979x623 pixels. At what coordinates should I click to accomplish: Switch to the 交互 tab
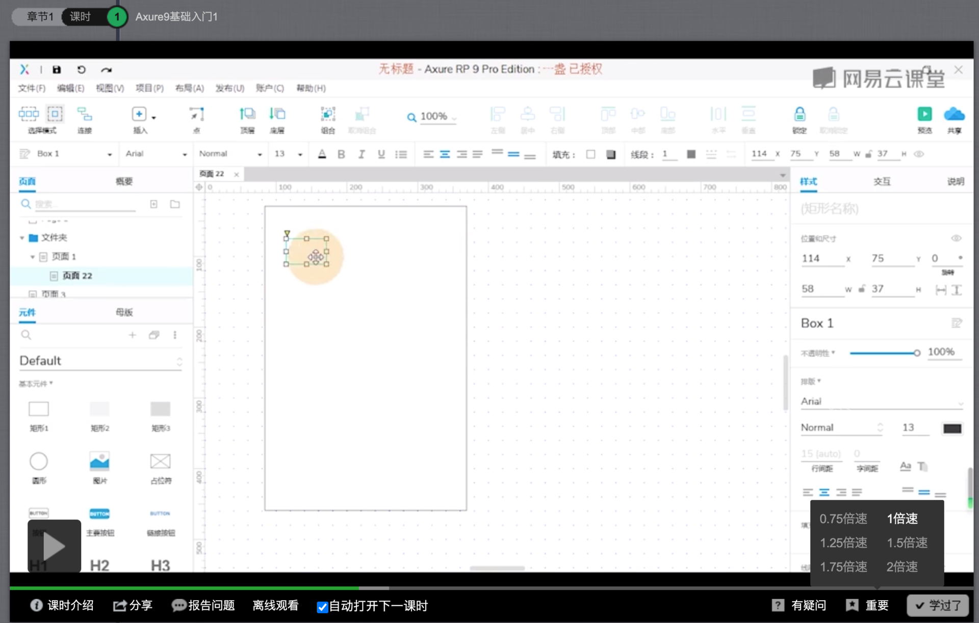[x=882, y=181]
